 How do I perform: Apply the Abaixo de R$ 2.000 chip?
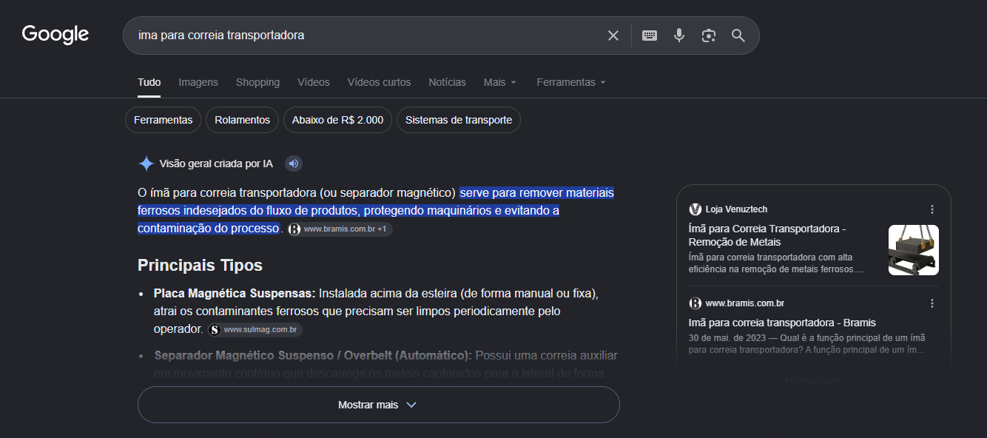(x=337, y=120)
